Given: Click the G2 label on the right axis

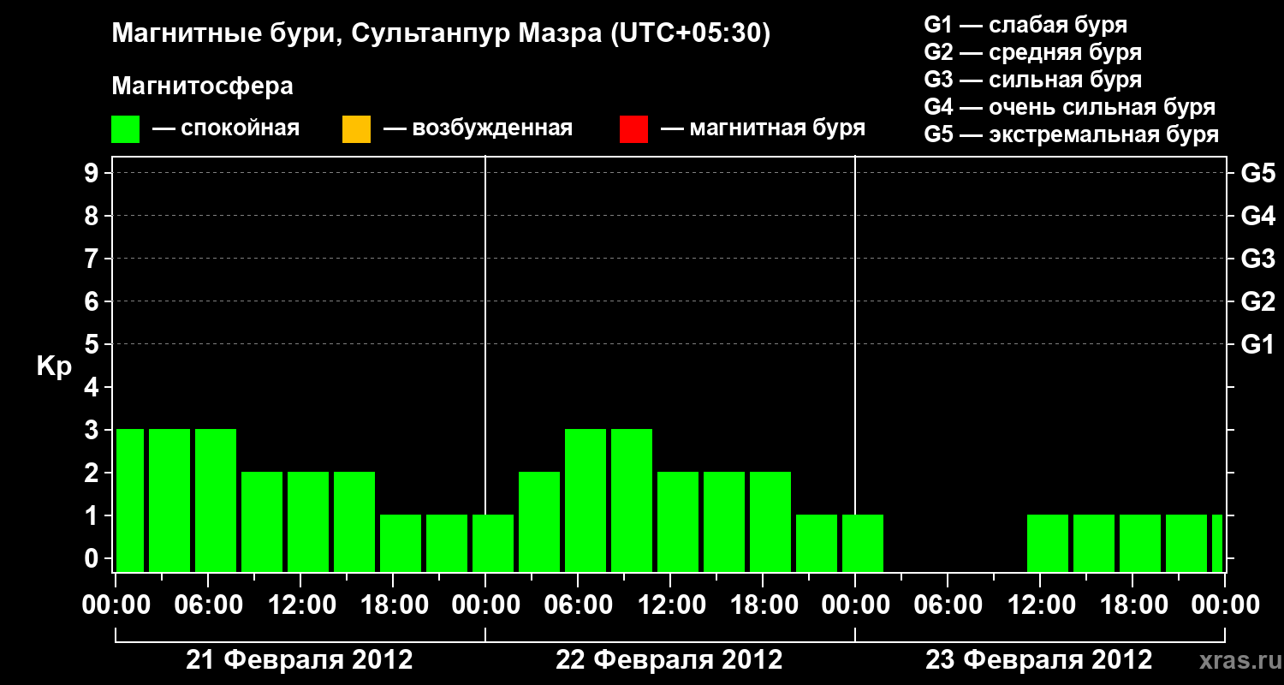Looking at the screenshot, I should tap(1257, 302).
